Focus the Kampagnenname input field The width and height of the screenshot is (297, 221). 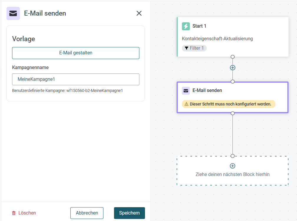click(x=76, y=79)
